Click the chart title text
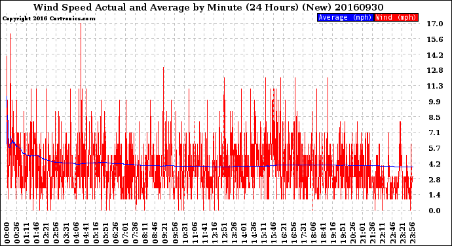Screen dimensions: 452x246 pos(208,7)
